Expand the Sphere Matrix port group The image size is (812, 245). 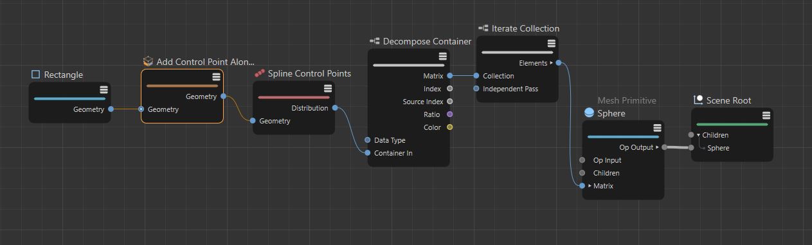coord(590,186)
